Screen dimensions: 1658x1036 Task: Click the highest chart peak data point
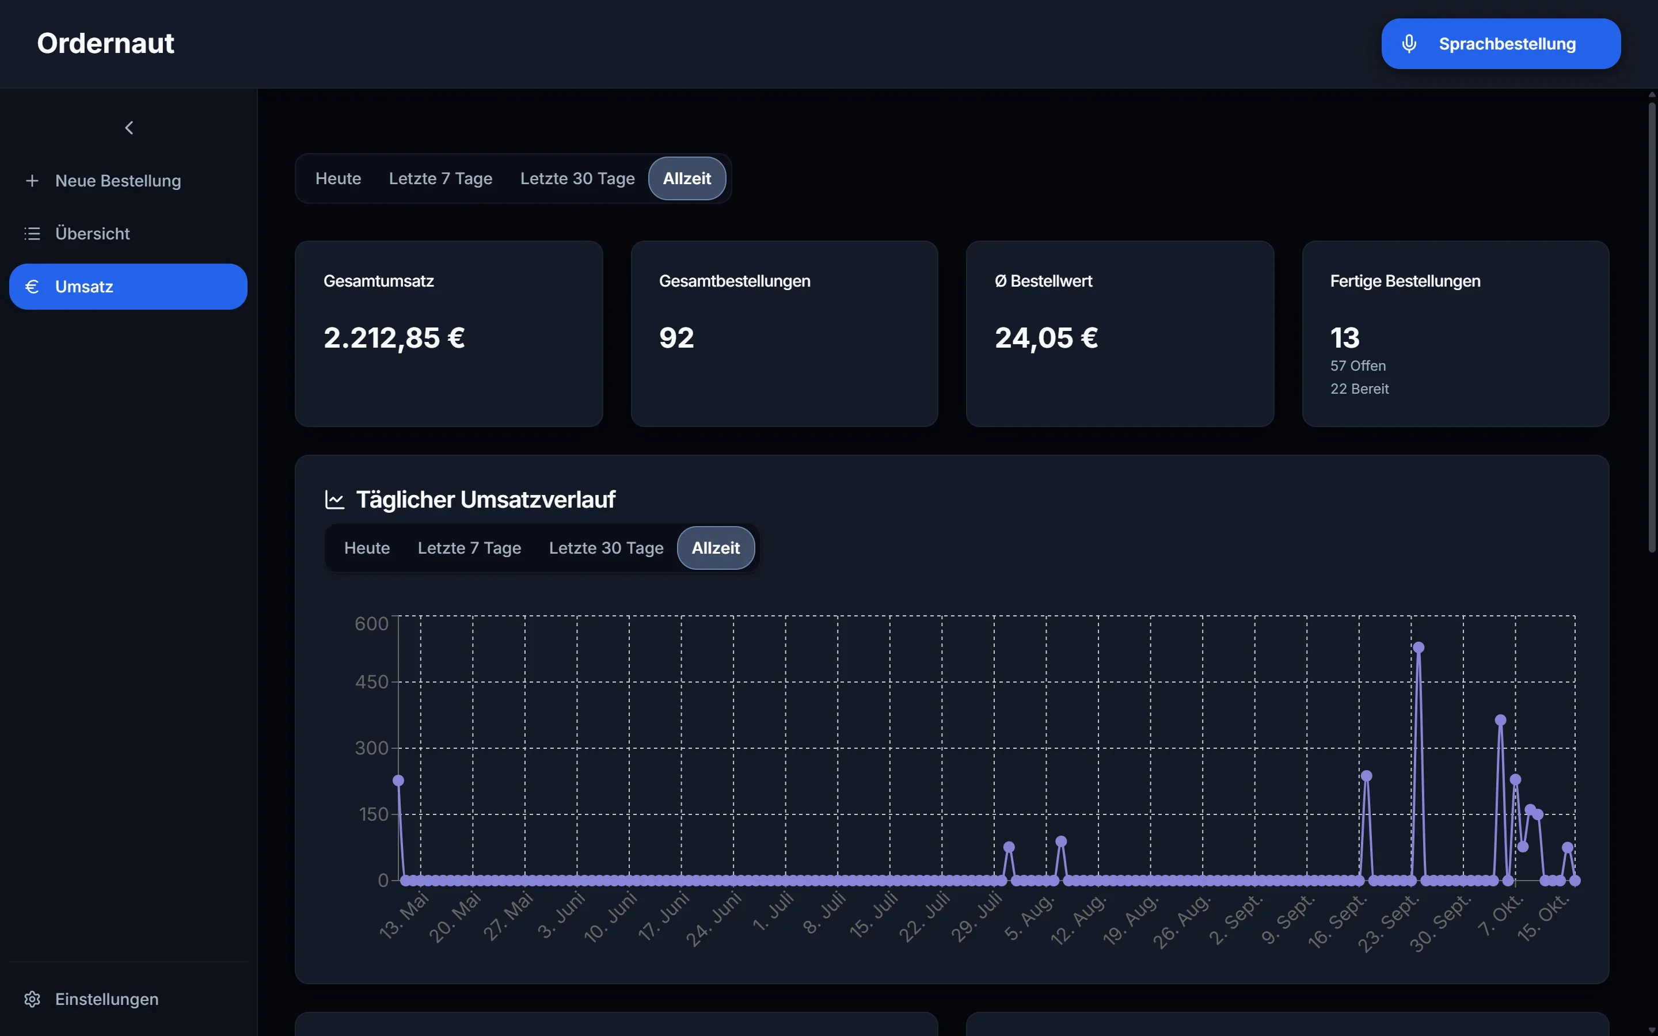coord(1418,647)
